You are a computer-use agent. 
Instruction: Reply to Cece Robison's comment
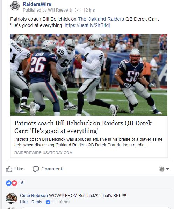coord(37,202)
